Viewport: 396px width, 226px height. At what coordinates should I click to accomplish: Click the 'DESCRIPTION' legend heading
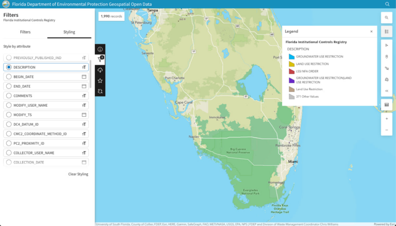point(298,49)
